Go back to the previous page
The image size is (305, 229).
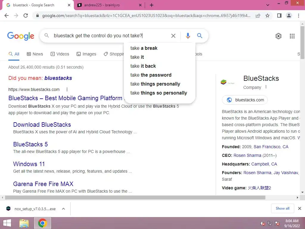pos(7,16)
